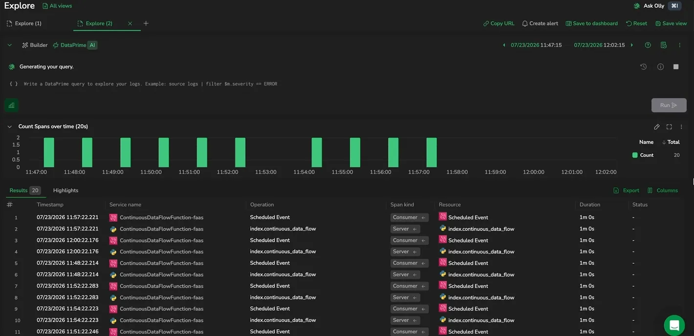Click Reset button
This screenshot has width=694, height=336.
pos(636,23)
